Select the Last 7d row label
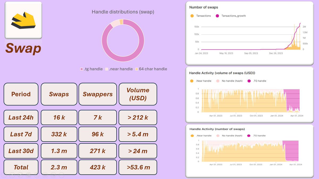Image resolution: width=319 pixels, height=179 pixels. point(21,134)
